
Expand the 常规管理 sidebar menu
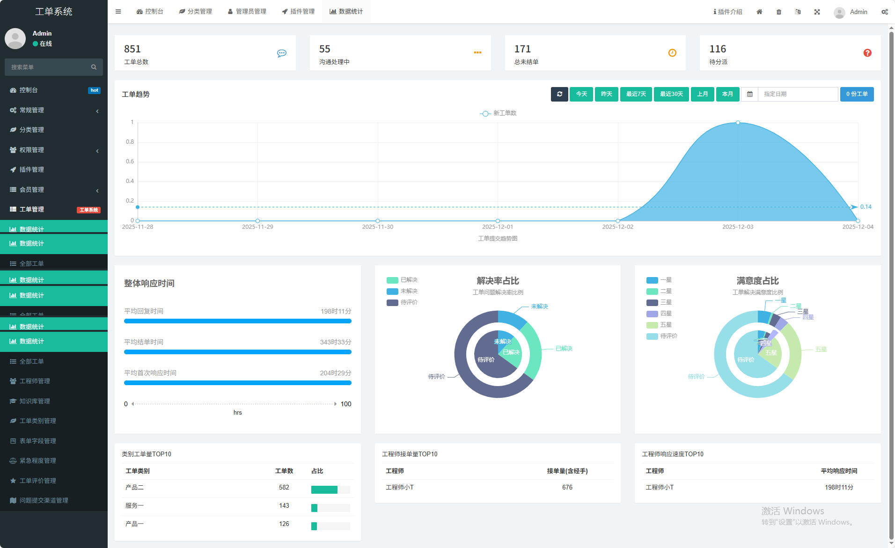coord(54,110)
